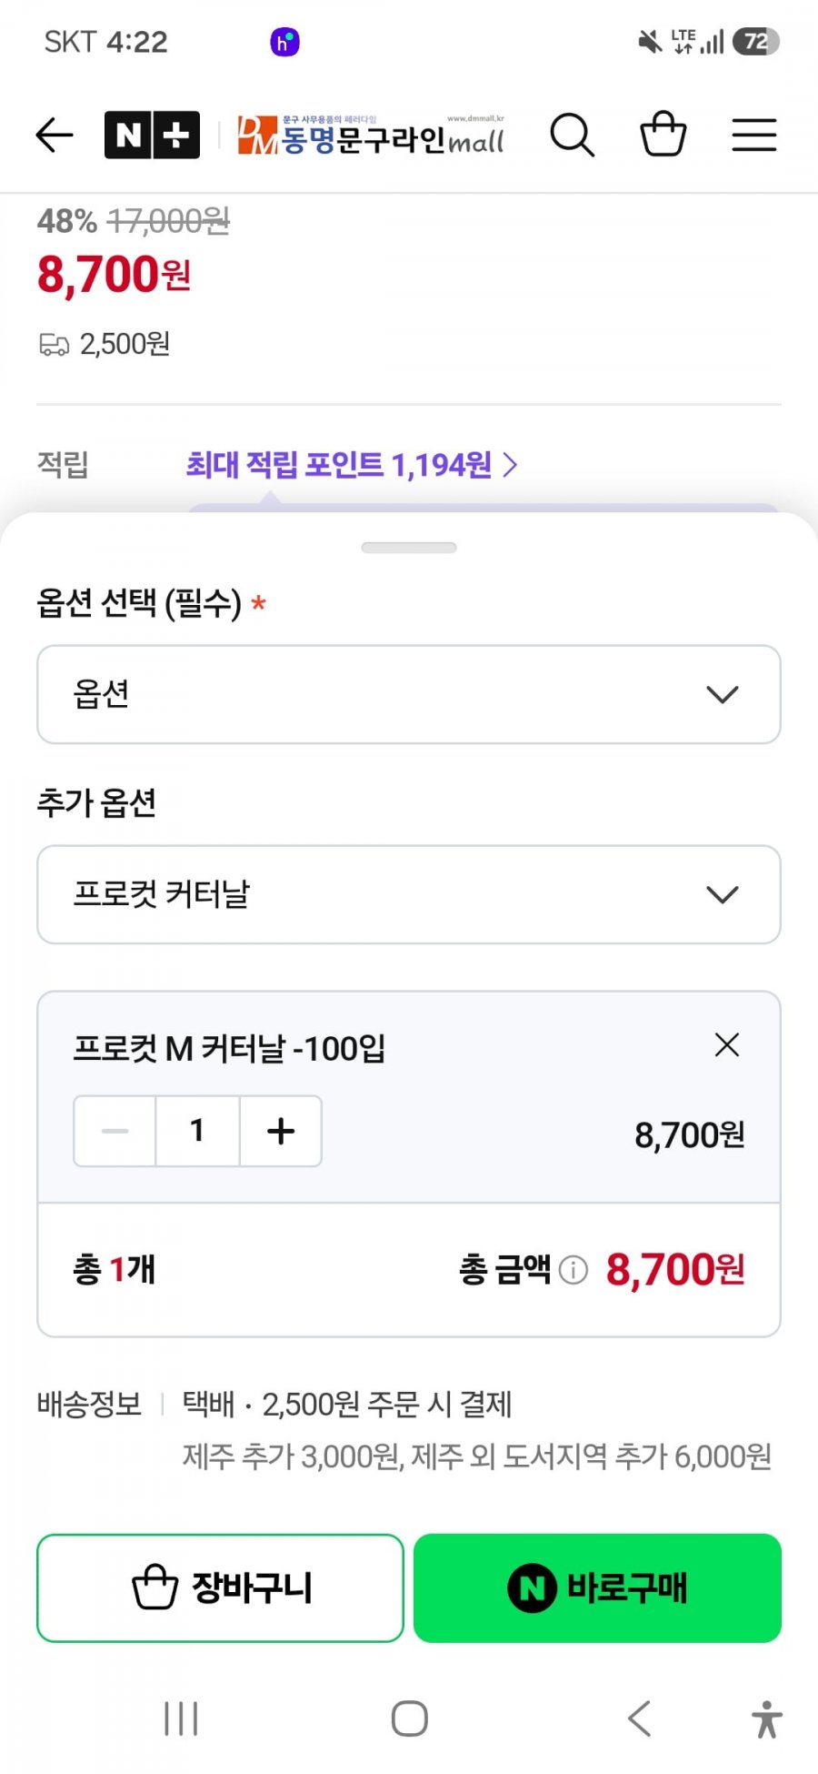Decrease quantity with the minus button
Viewport: 818px width, 1774px height.
pyautogui.click(x=115, y=1131)
